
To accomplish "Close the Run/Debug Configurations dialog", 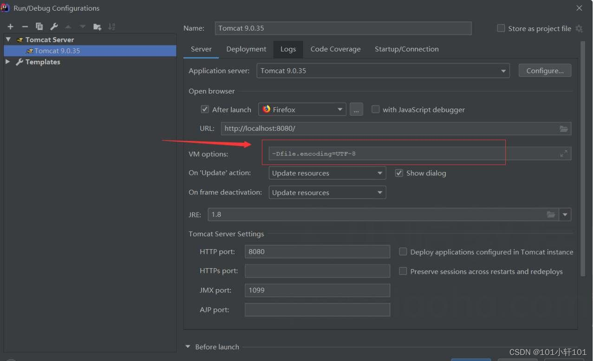I will pos(579,8).
